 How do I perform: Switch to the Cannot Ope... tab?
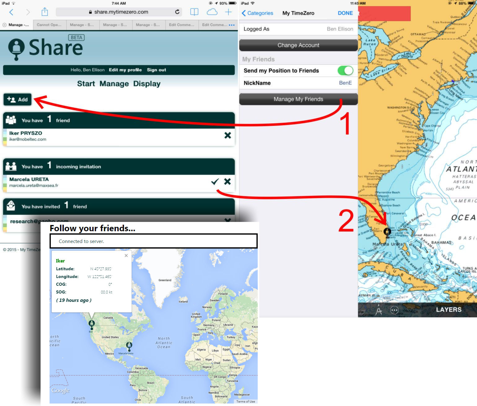pos(50,25)
